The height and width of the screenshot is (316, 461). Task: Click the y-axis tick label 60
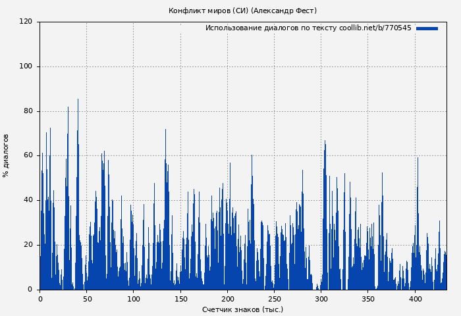click(28, 155)
